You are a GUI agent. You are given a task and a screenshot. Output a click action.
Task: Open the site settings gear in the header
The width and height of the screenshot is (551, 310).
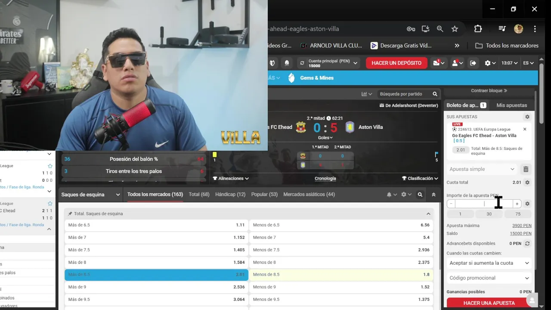(490, 63)
